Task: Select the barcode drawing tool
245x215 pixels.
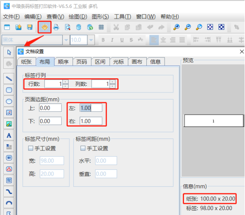Action: click(9, 158)
